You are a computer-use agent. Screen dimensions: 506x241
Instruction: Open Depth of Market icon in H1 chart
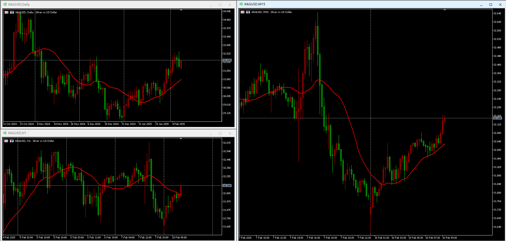click(6, 141)
